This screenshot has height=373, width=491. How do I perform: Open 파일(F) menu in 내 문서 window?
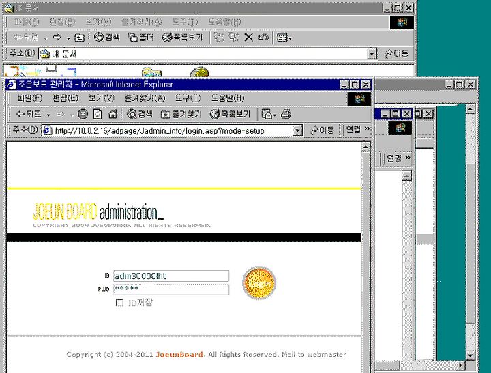click(27, 23)
